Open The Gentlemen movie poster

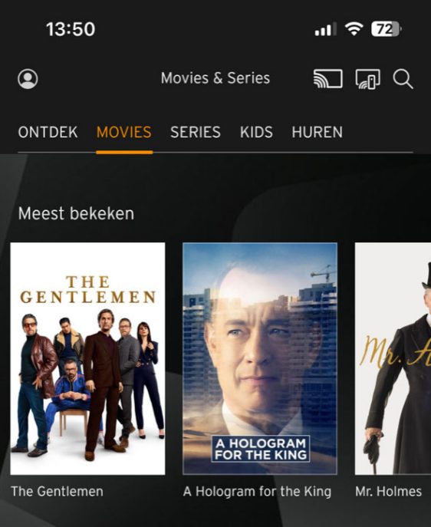coord(87,358)
